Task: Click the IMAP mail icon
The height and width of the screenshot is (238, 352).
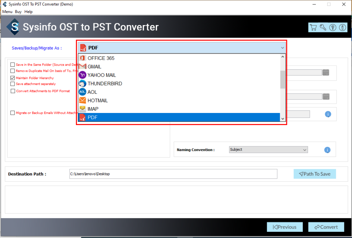Action: point(82,109)
